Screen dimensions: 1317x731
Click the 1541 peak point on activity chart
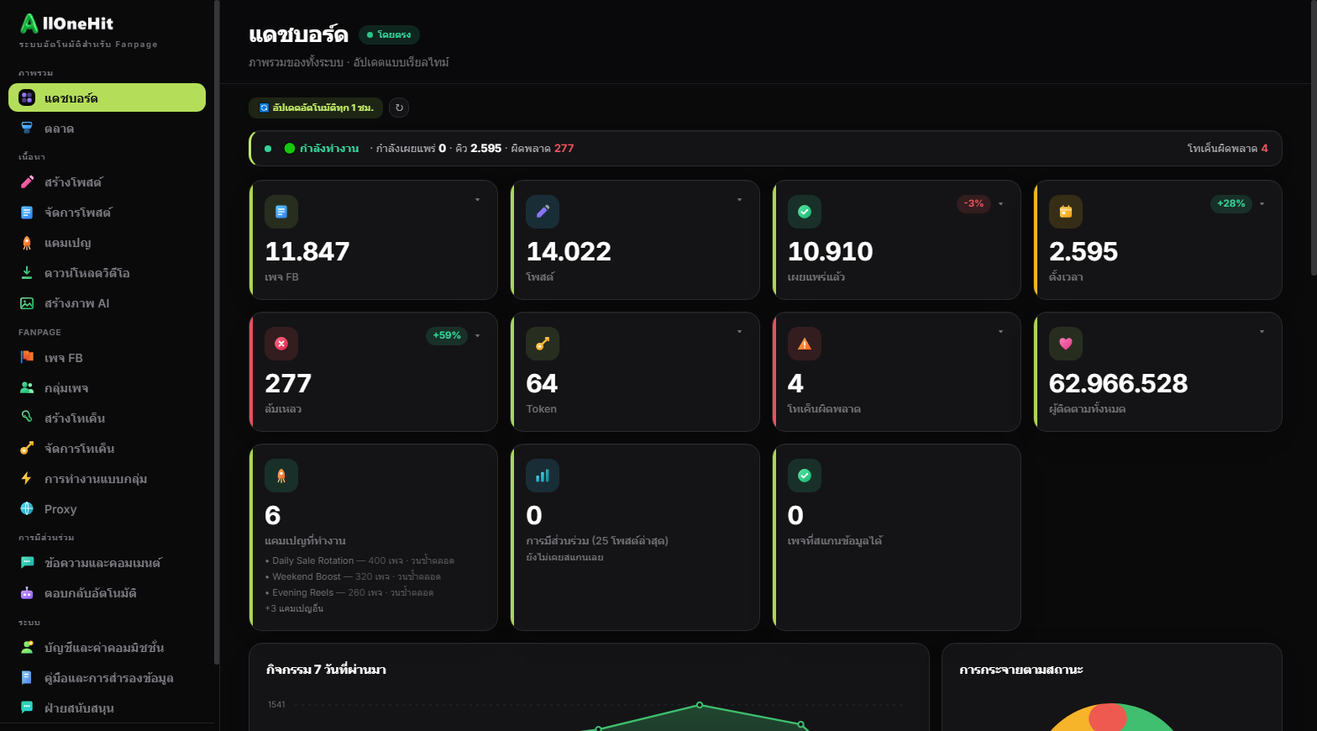tap(700, 705)
